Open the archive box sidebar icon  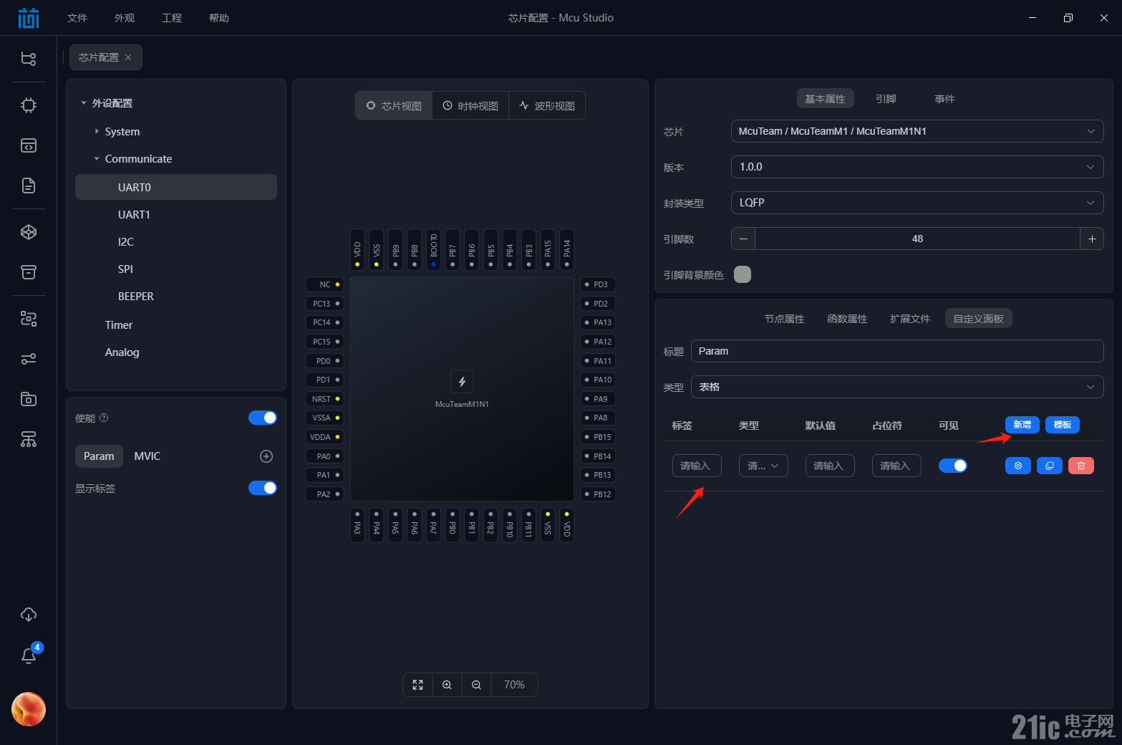point(29,272)
